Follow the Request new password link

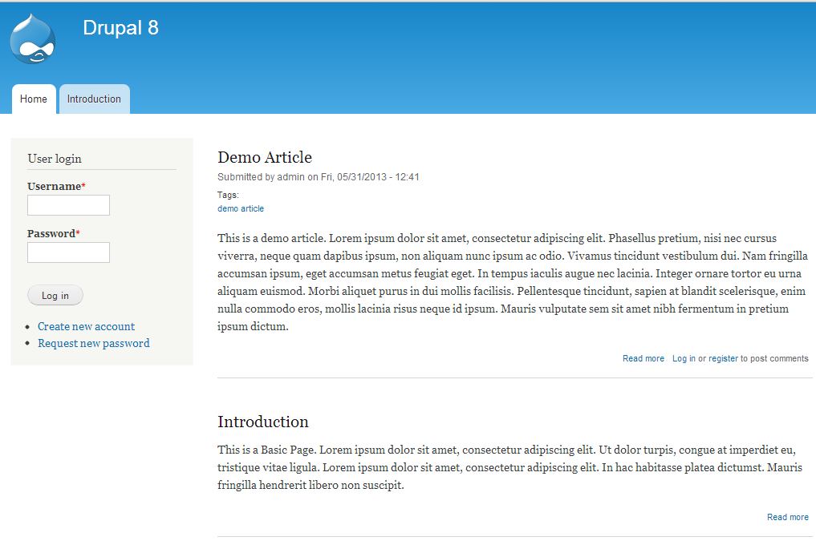(93, 343)
